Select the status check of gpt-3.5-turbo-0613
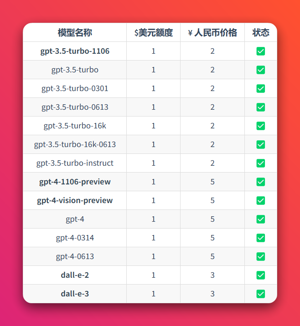Viewport: 300px width, 326px height. (261, 107)
